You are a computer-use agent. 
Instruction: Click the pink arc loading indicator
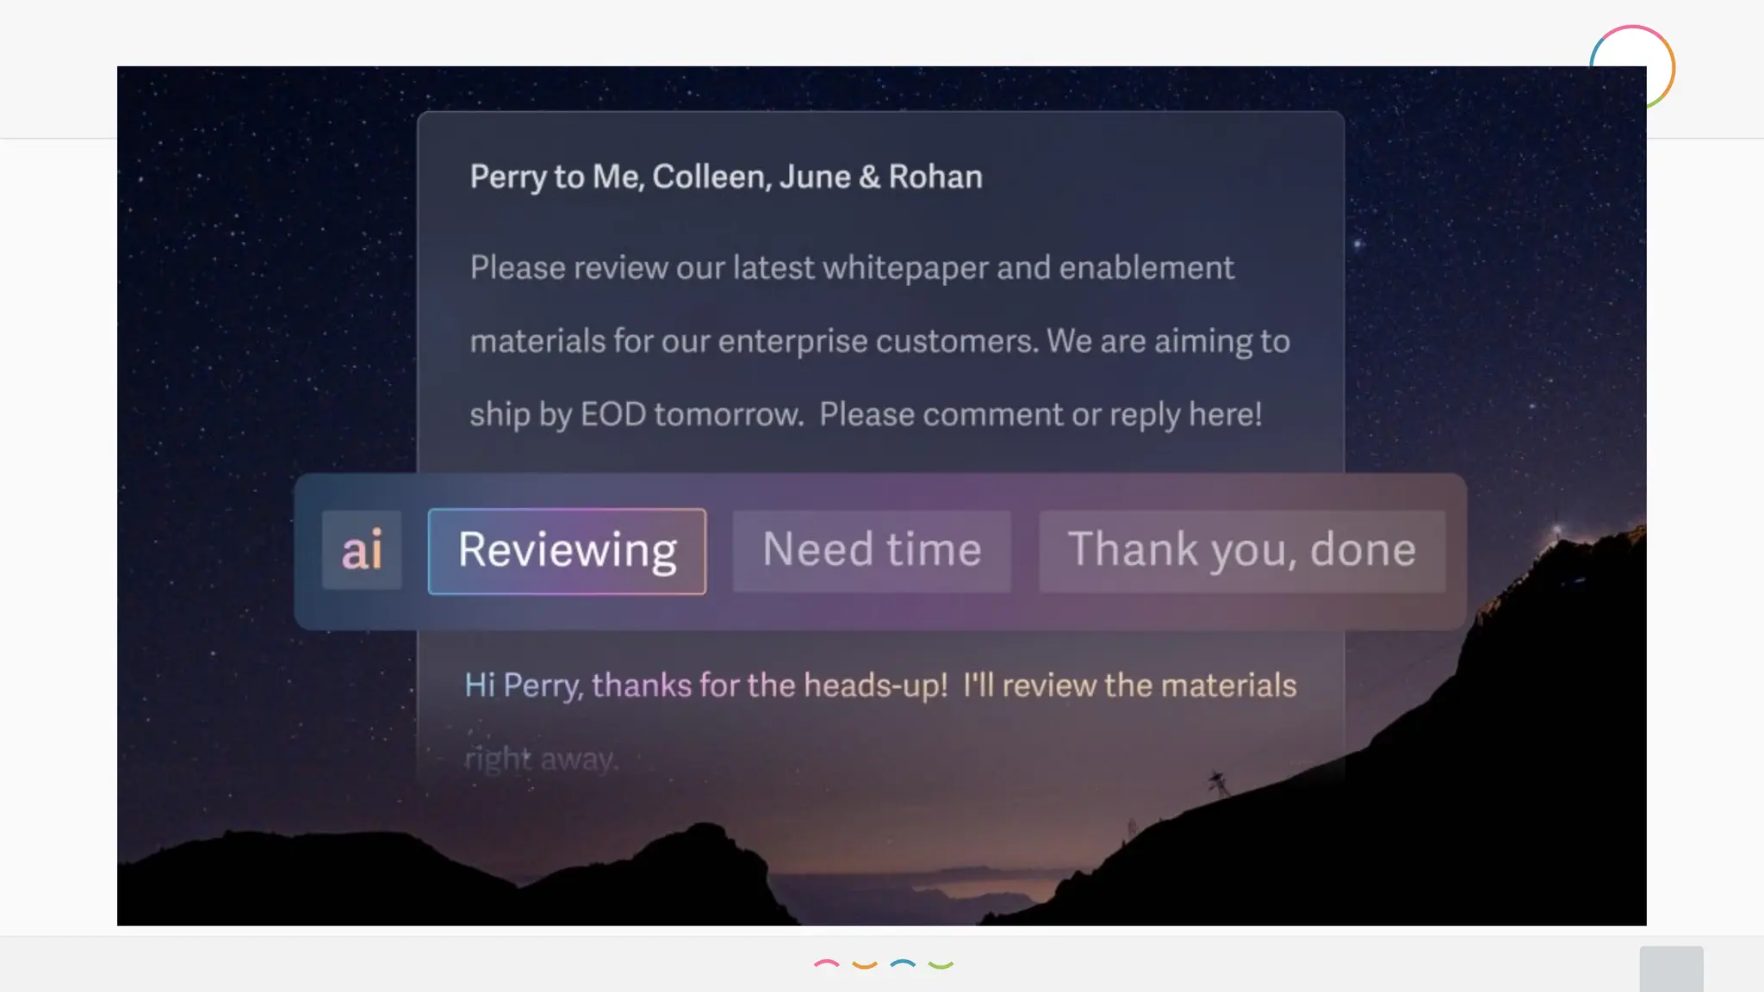click(826, 964)
